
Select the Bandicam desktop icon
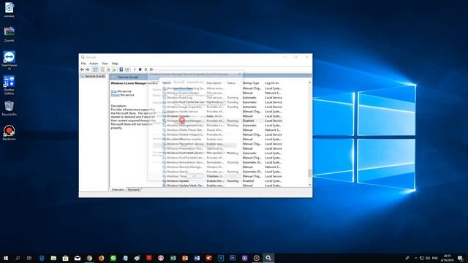[10, 133]
